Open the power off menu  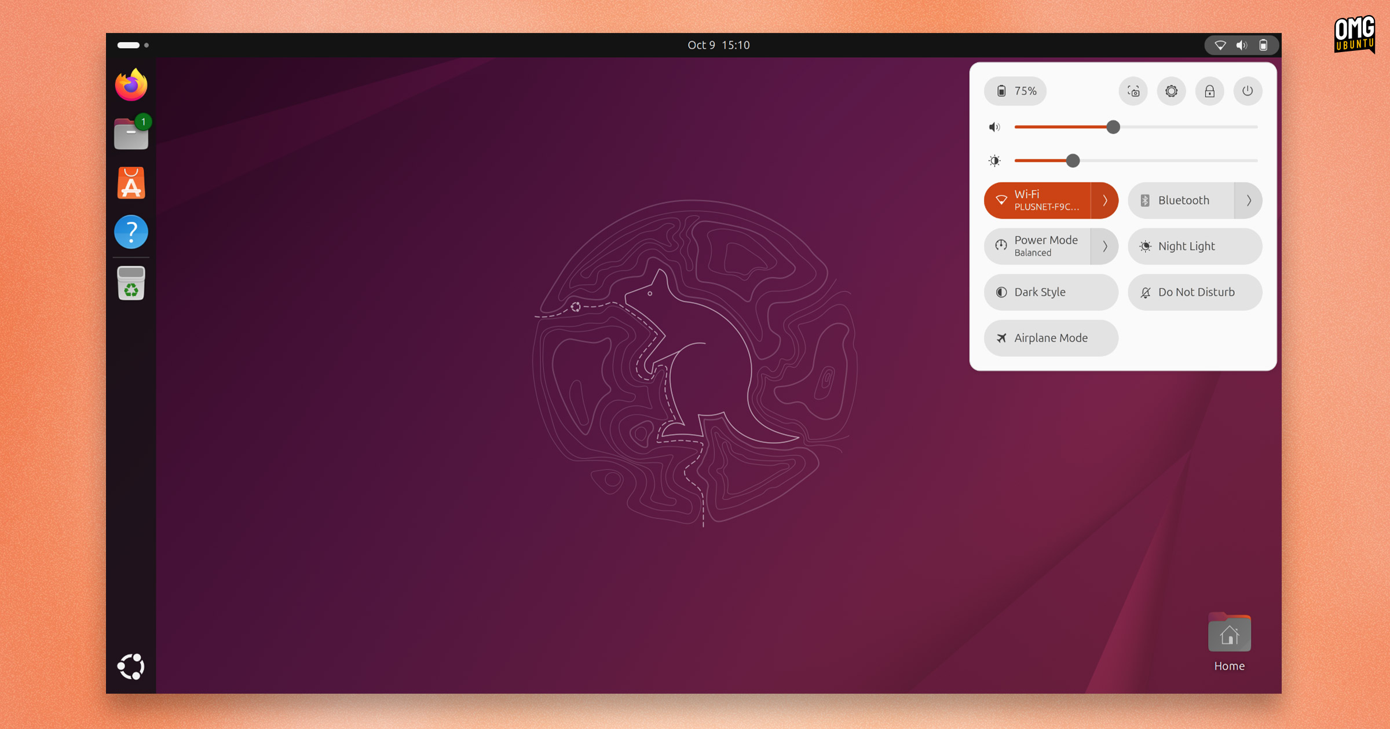coord(1248,91)
